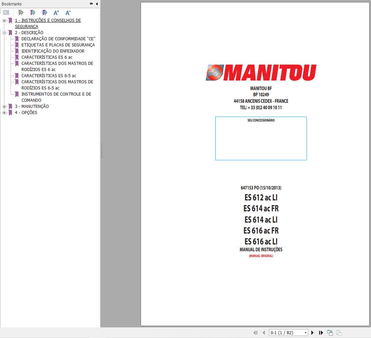Decrease bookmark text size with A-
The width and height of the screenshot is (371, 338).
click(x=68, y=13)
